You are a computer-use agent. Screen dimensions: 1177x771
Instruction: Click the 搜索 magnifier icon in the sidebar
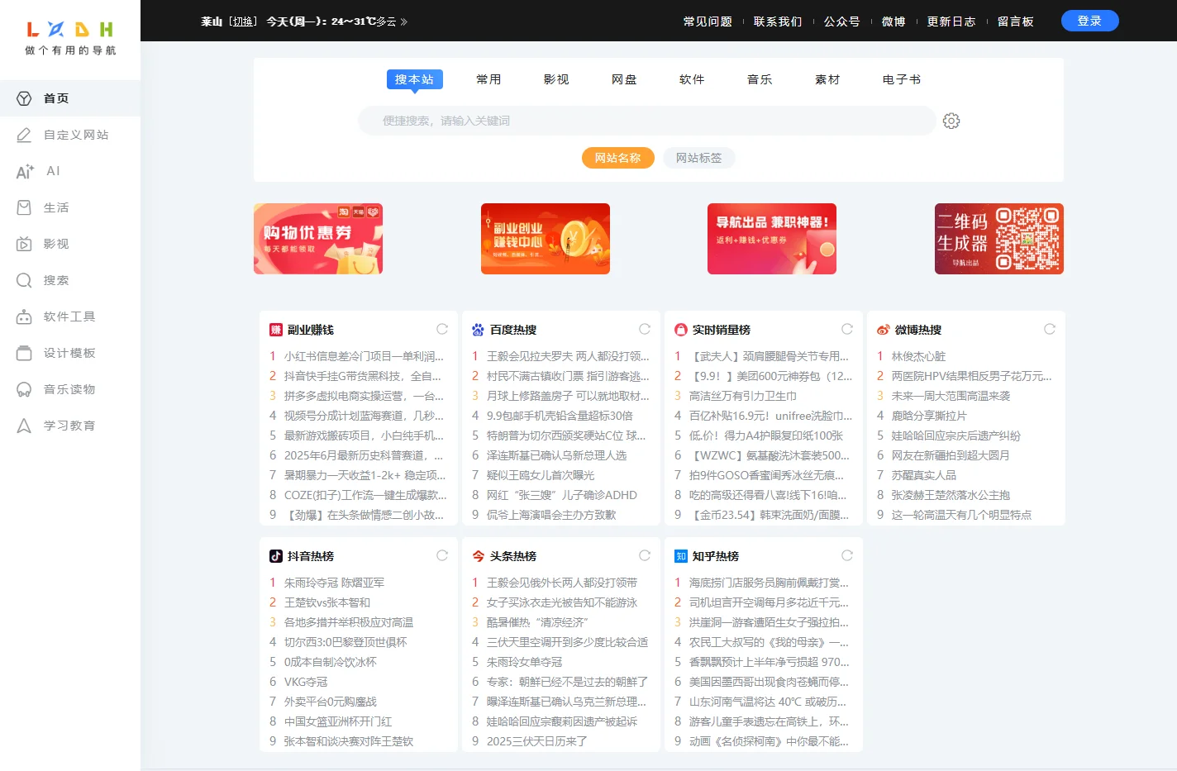click(x=24, y=280)
